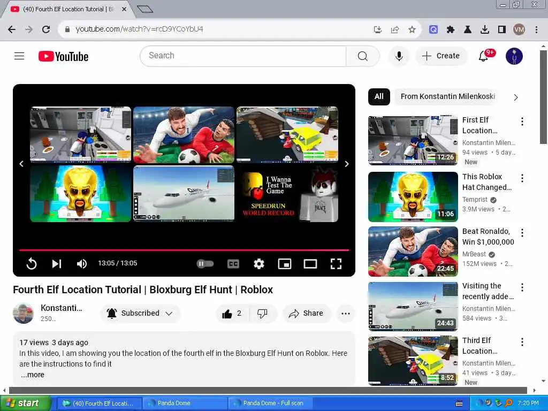This screenshot has height=411, width=548.
Task: Click the Temprist channel name
Action: click(475, 200)
